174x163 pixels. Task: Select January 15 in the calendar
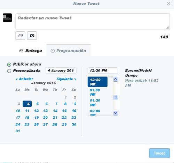pos(64,111)
